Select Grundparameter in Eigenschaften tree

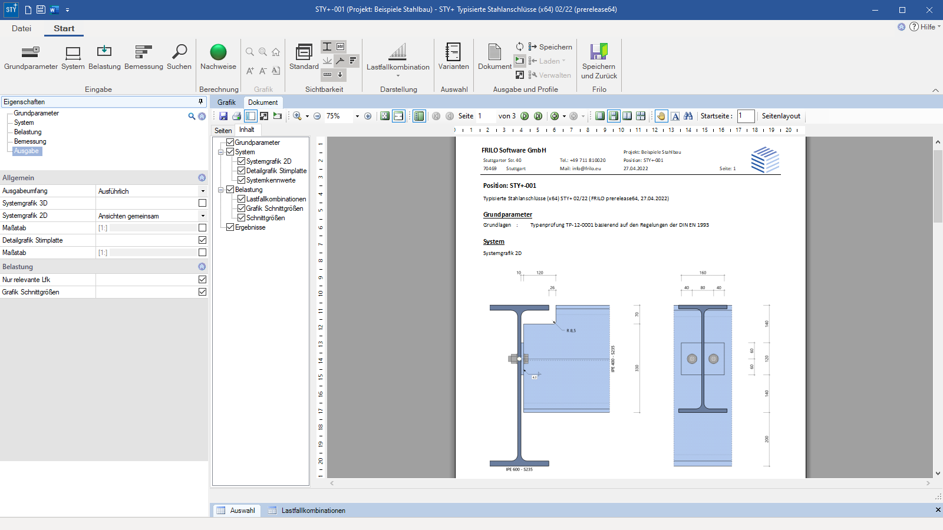tap(37, 113)
